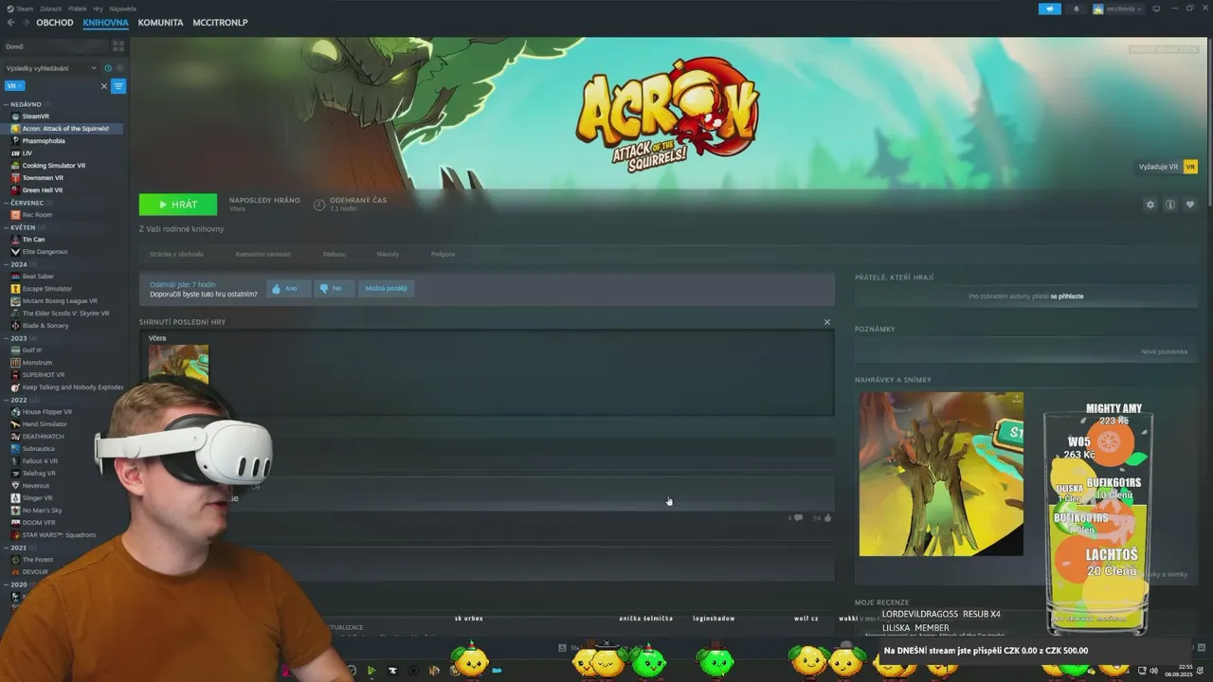Open the notifications bell
This screenshot has width=1213, height=682.
point(1076,9)
